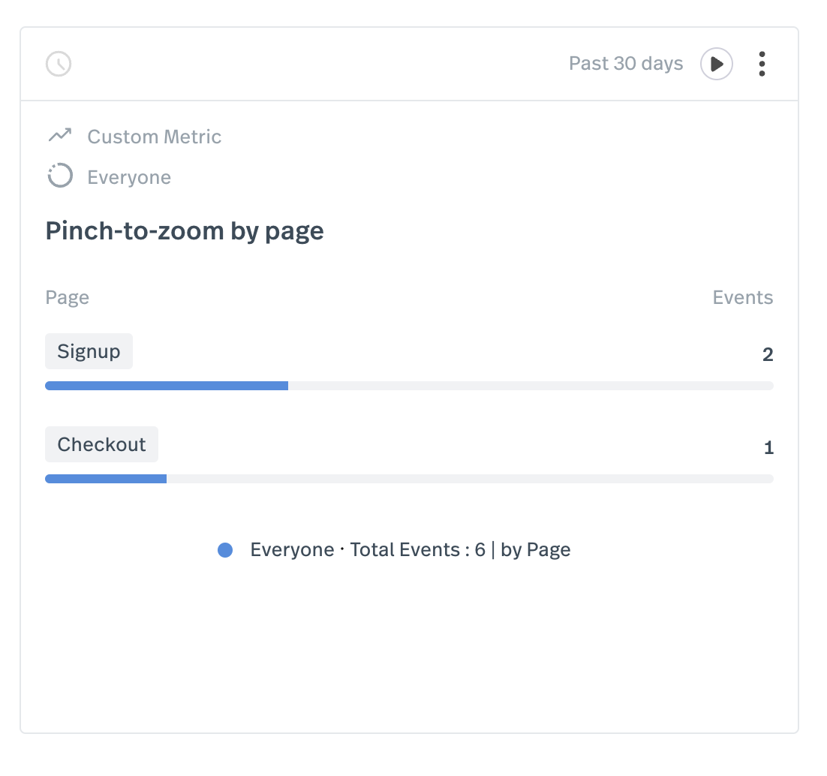827x776 pixels.
Task: Click the blue legend dot
Action: 225,550
